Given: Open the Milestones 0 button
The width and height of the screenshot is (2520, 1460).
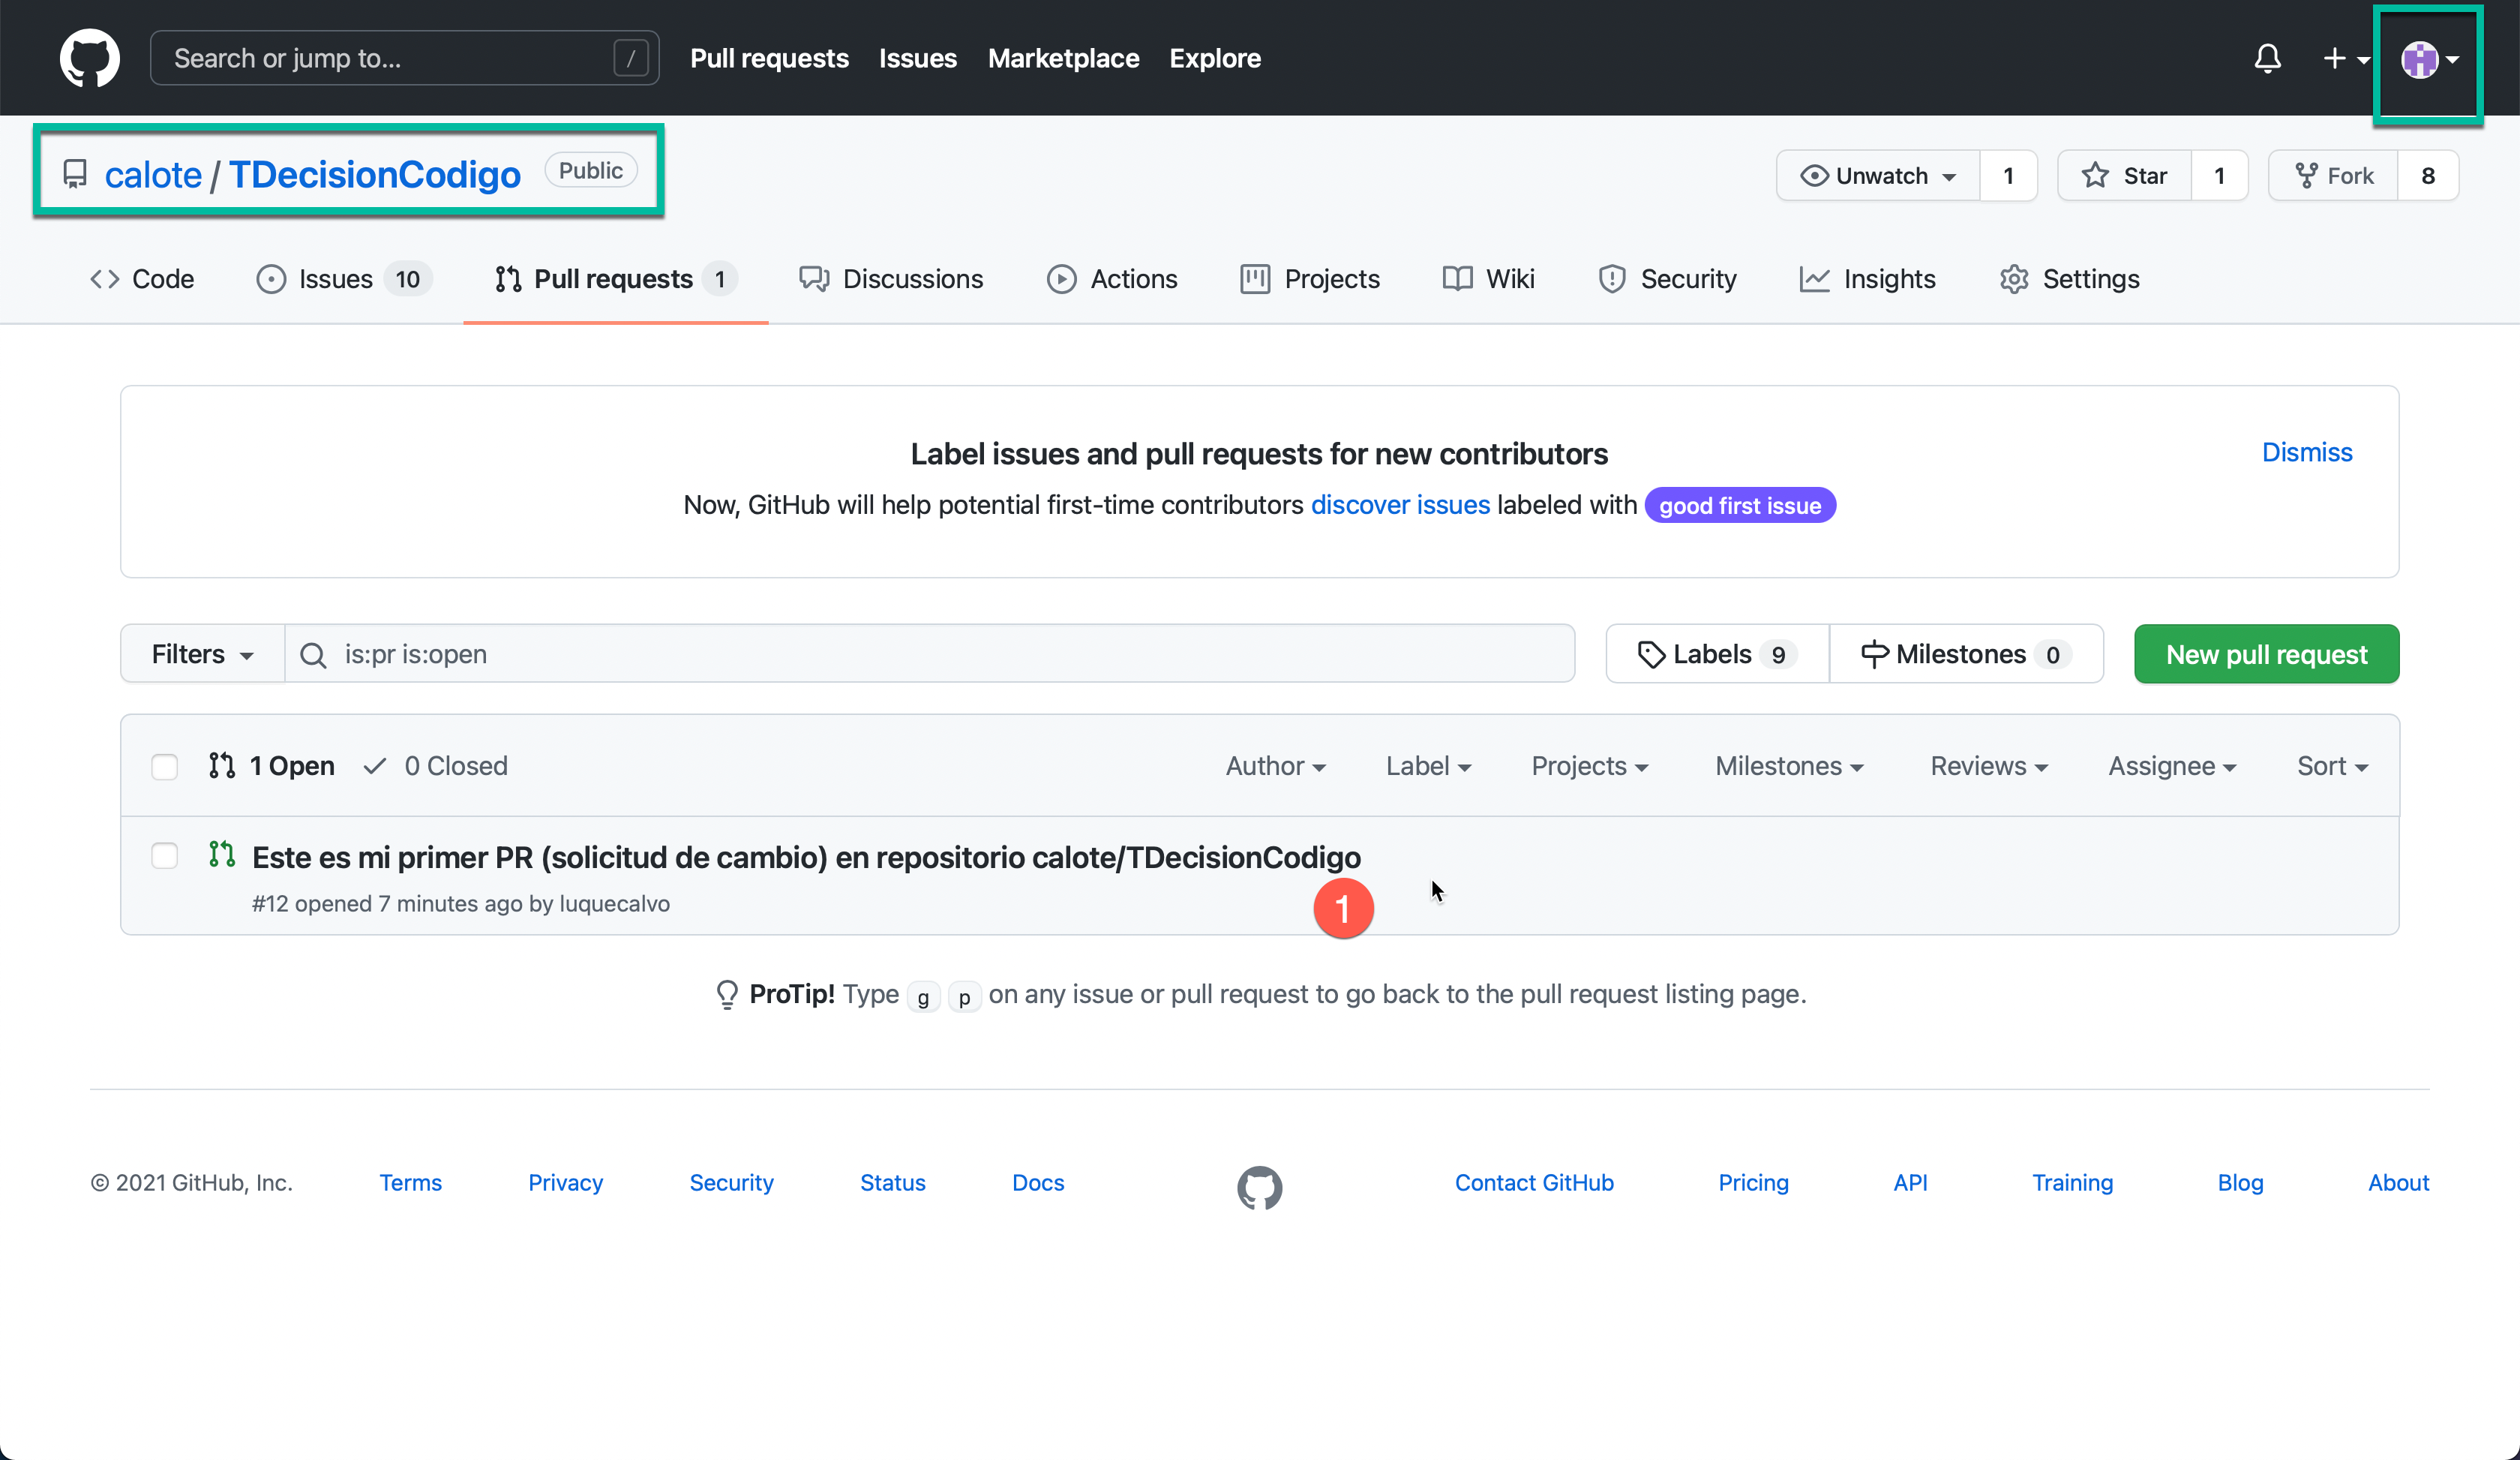Looking at the screenshot, I should 1966,654.
